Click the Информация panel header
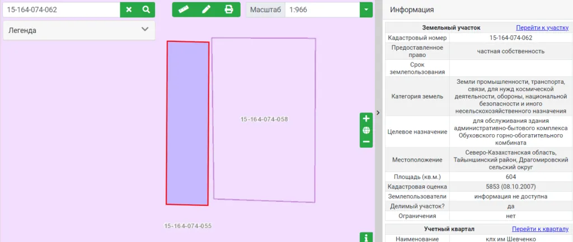This screenshot has width=573, height=242. (411, 10)
